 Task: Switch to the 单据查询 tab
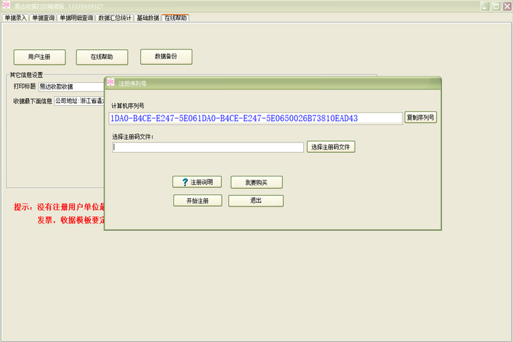pyautogui.click(x=44, y=18)
